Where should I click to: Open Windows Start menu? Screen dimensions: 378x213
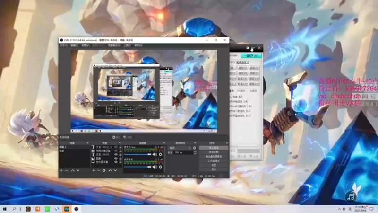[4, 209]
